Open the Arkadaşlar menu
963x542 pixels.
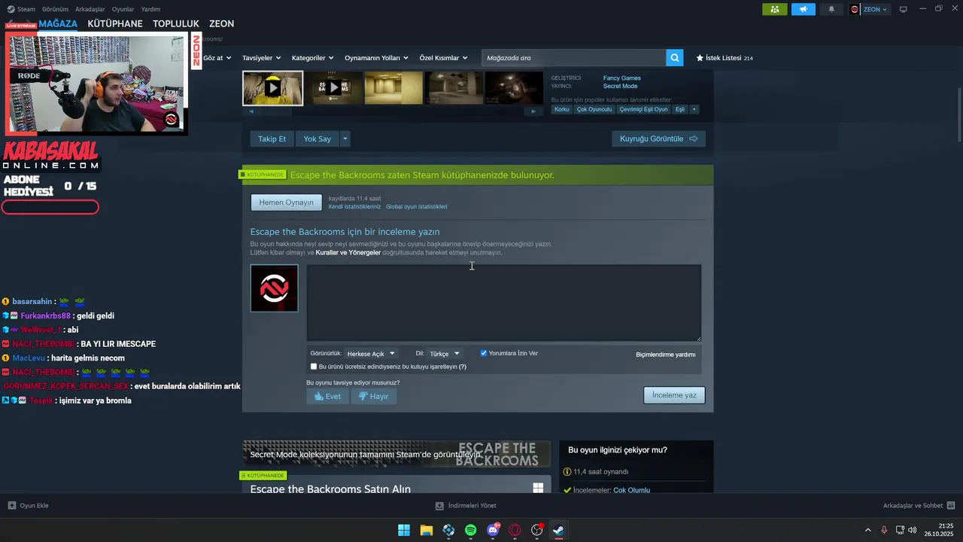(90, 9)
